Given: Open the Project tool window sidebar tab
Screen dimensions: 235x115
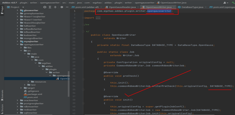Looking at the screenshot, I should pyautogui.click(x=2, y=10).
